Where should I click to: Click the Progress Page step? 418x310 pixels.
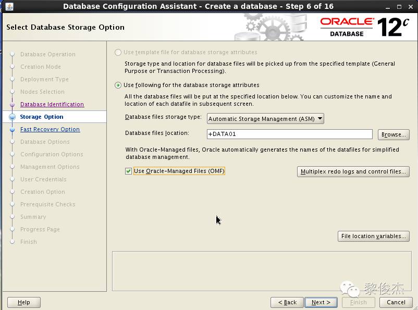click(40, 229)
